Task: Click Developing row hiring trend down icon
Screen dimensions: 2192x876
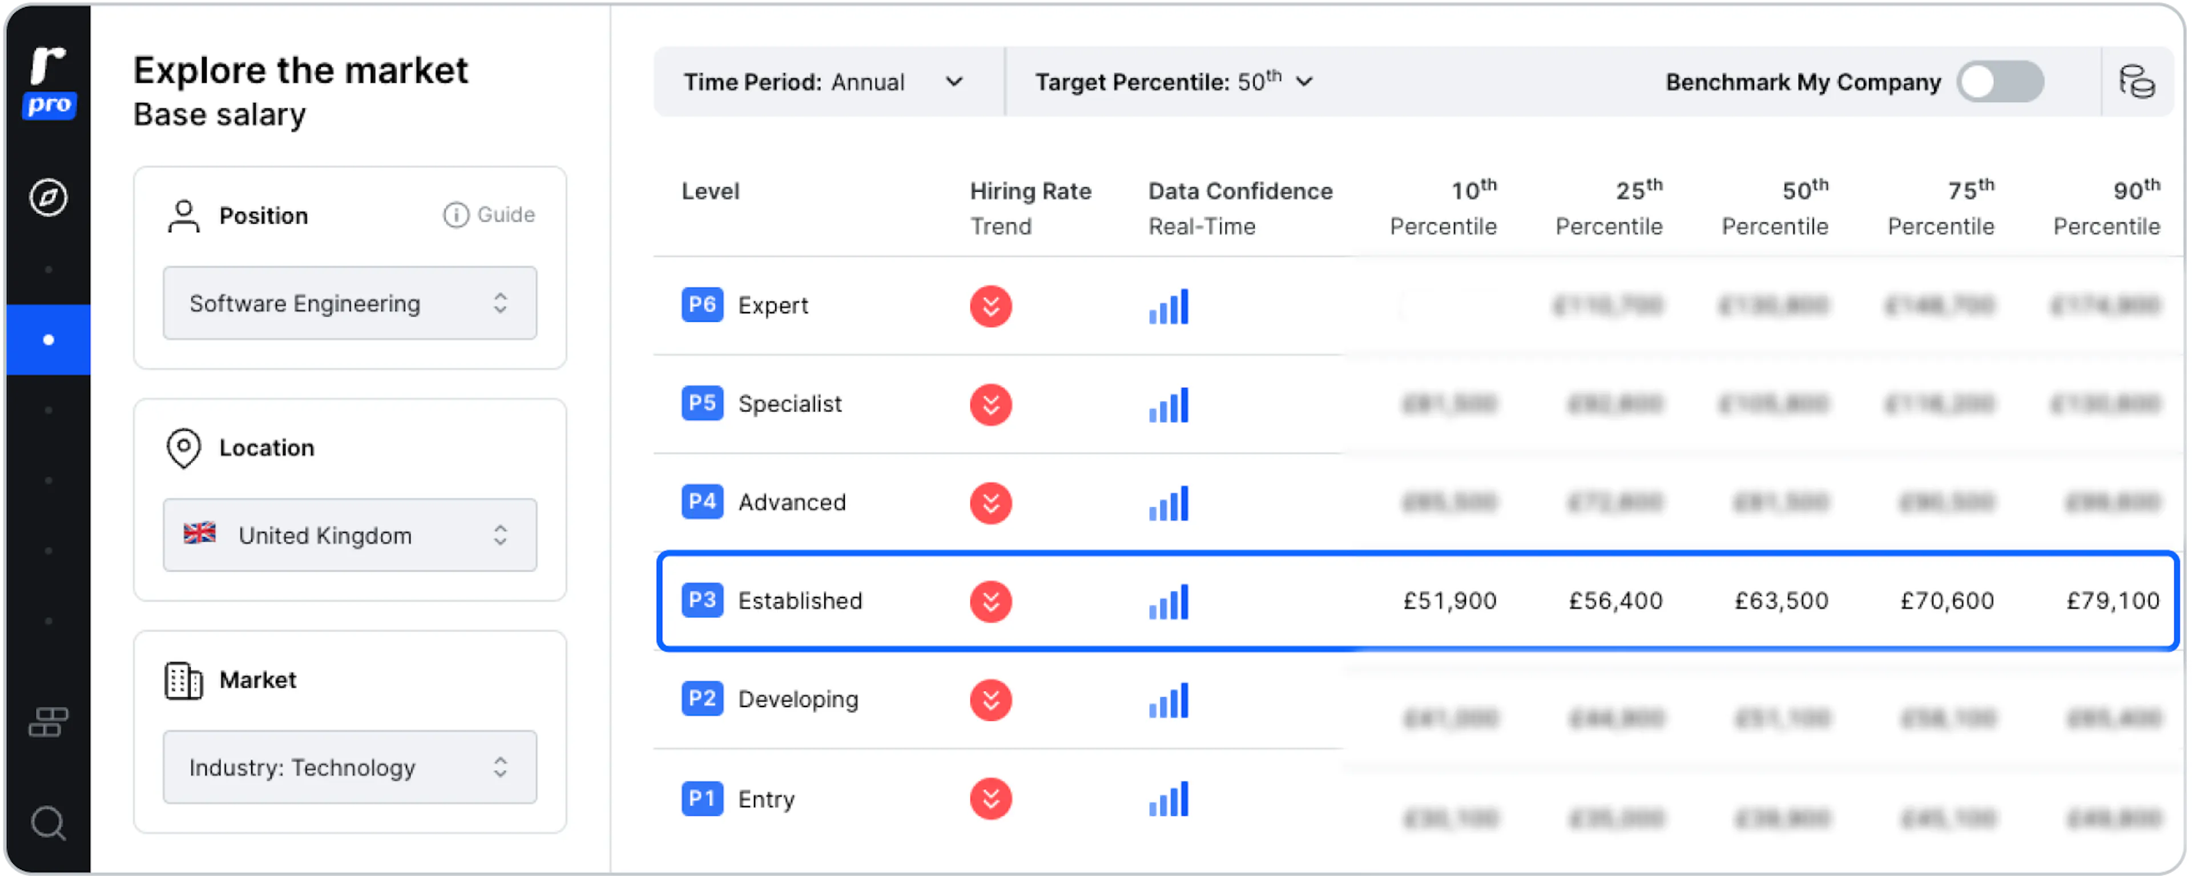Action: (x=990, y=701)
